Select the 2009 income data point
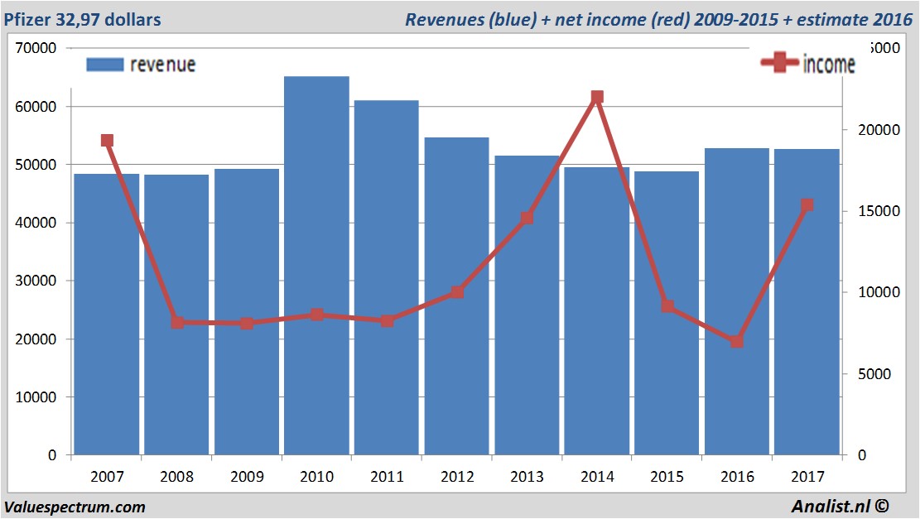 (247, 323)
